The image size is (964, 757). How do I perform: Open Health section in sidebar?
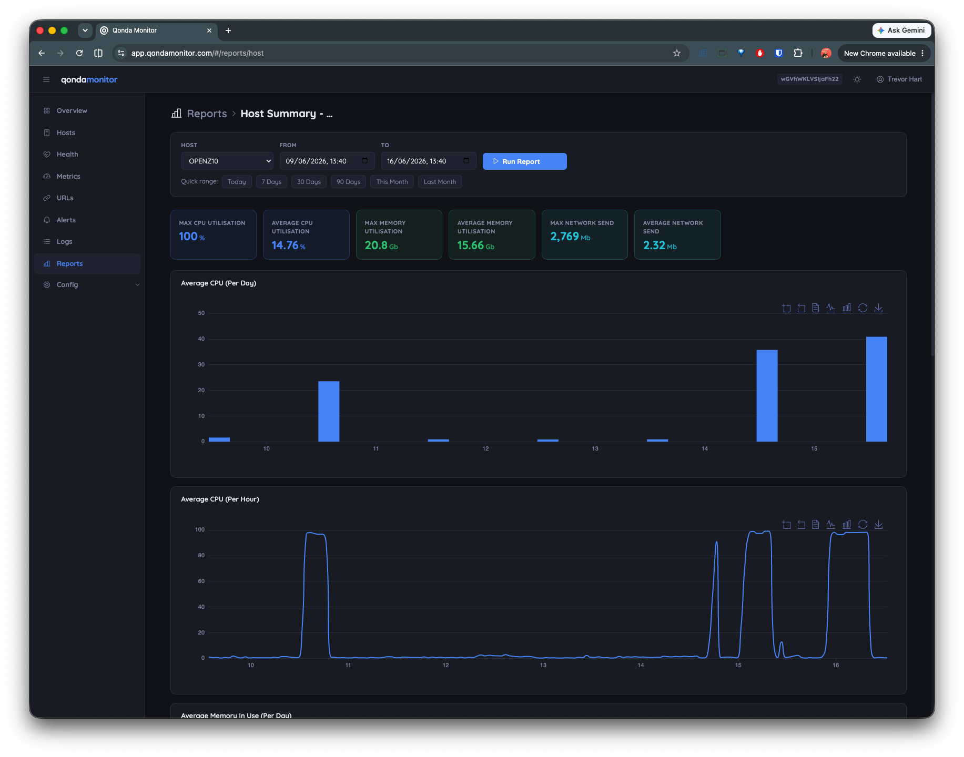87,155
